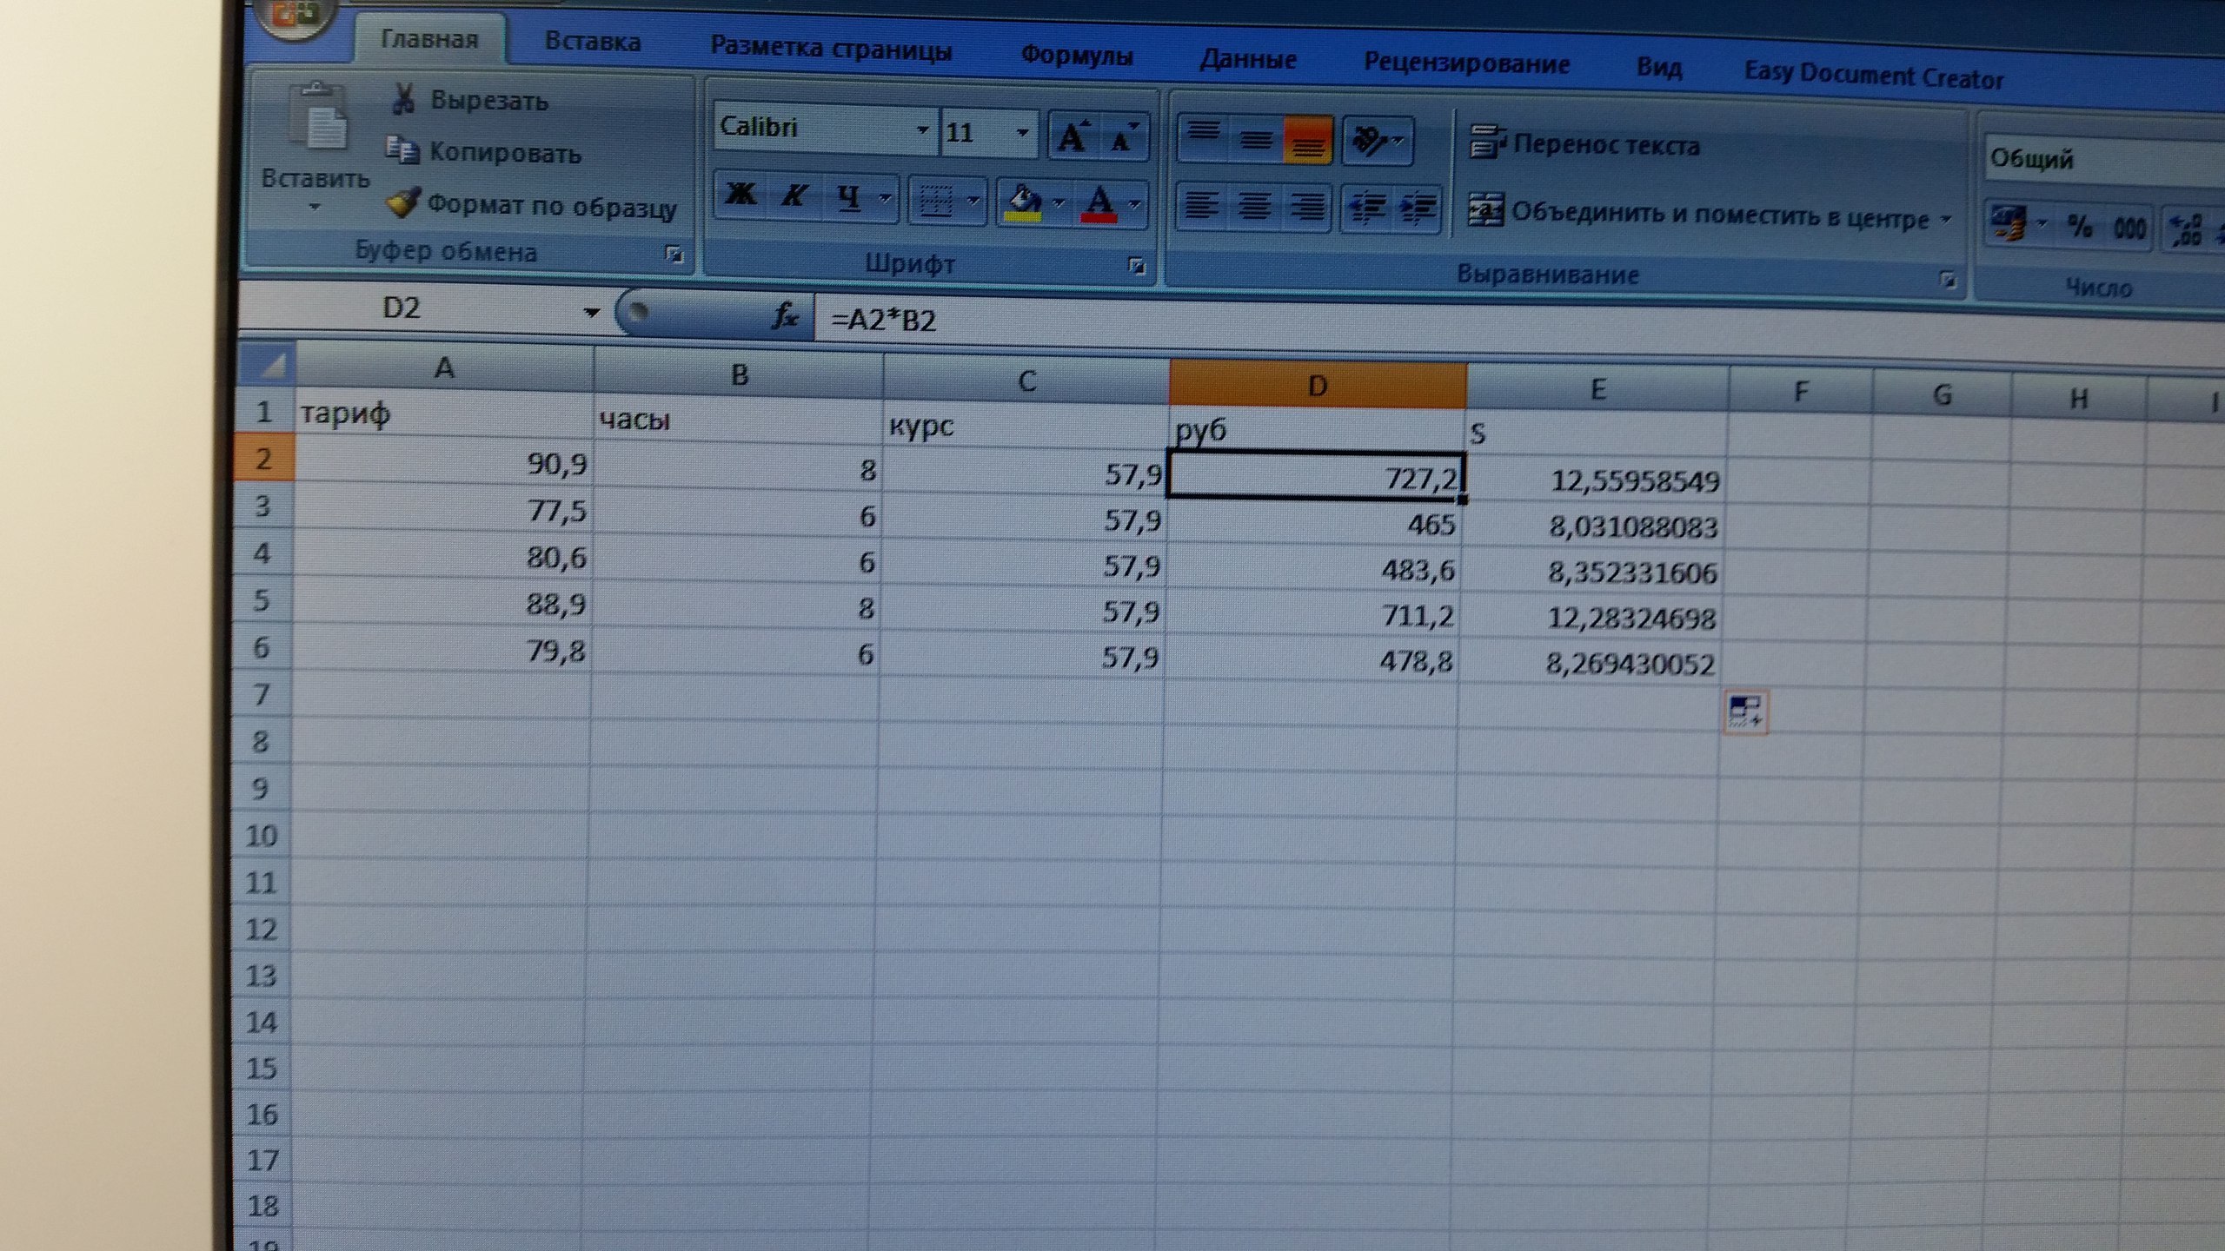Click the Format Painter (Формат по образцу) brush icon
Viewport: 2225px width, 1251px height.
(403, 203)
